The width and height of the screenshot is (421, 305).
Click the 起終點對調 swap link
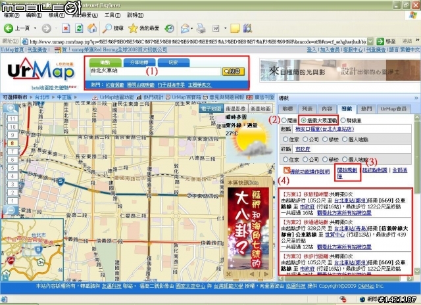click(x=374, y=170)
